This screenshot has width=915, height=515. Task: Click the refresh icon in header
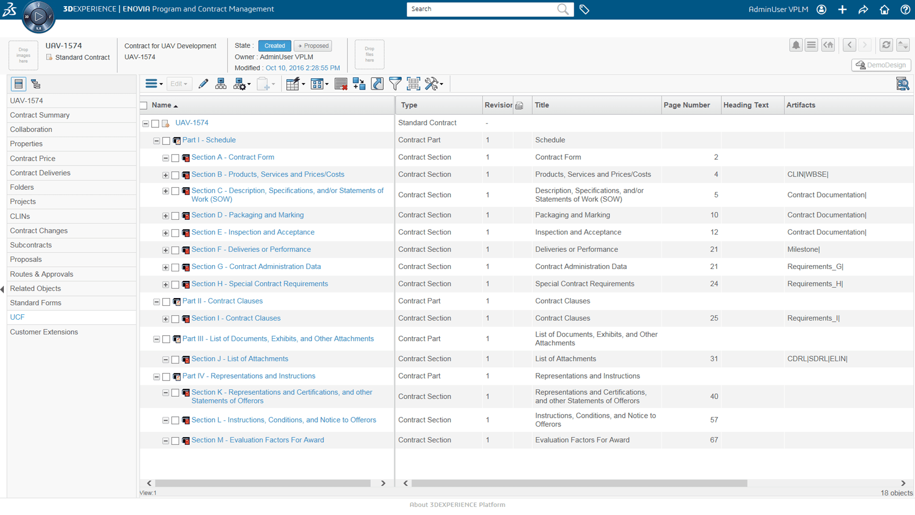pos(886,45)
